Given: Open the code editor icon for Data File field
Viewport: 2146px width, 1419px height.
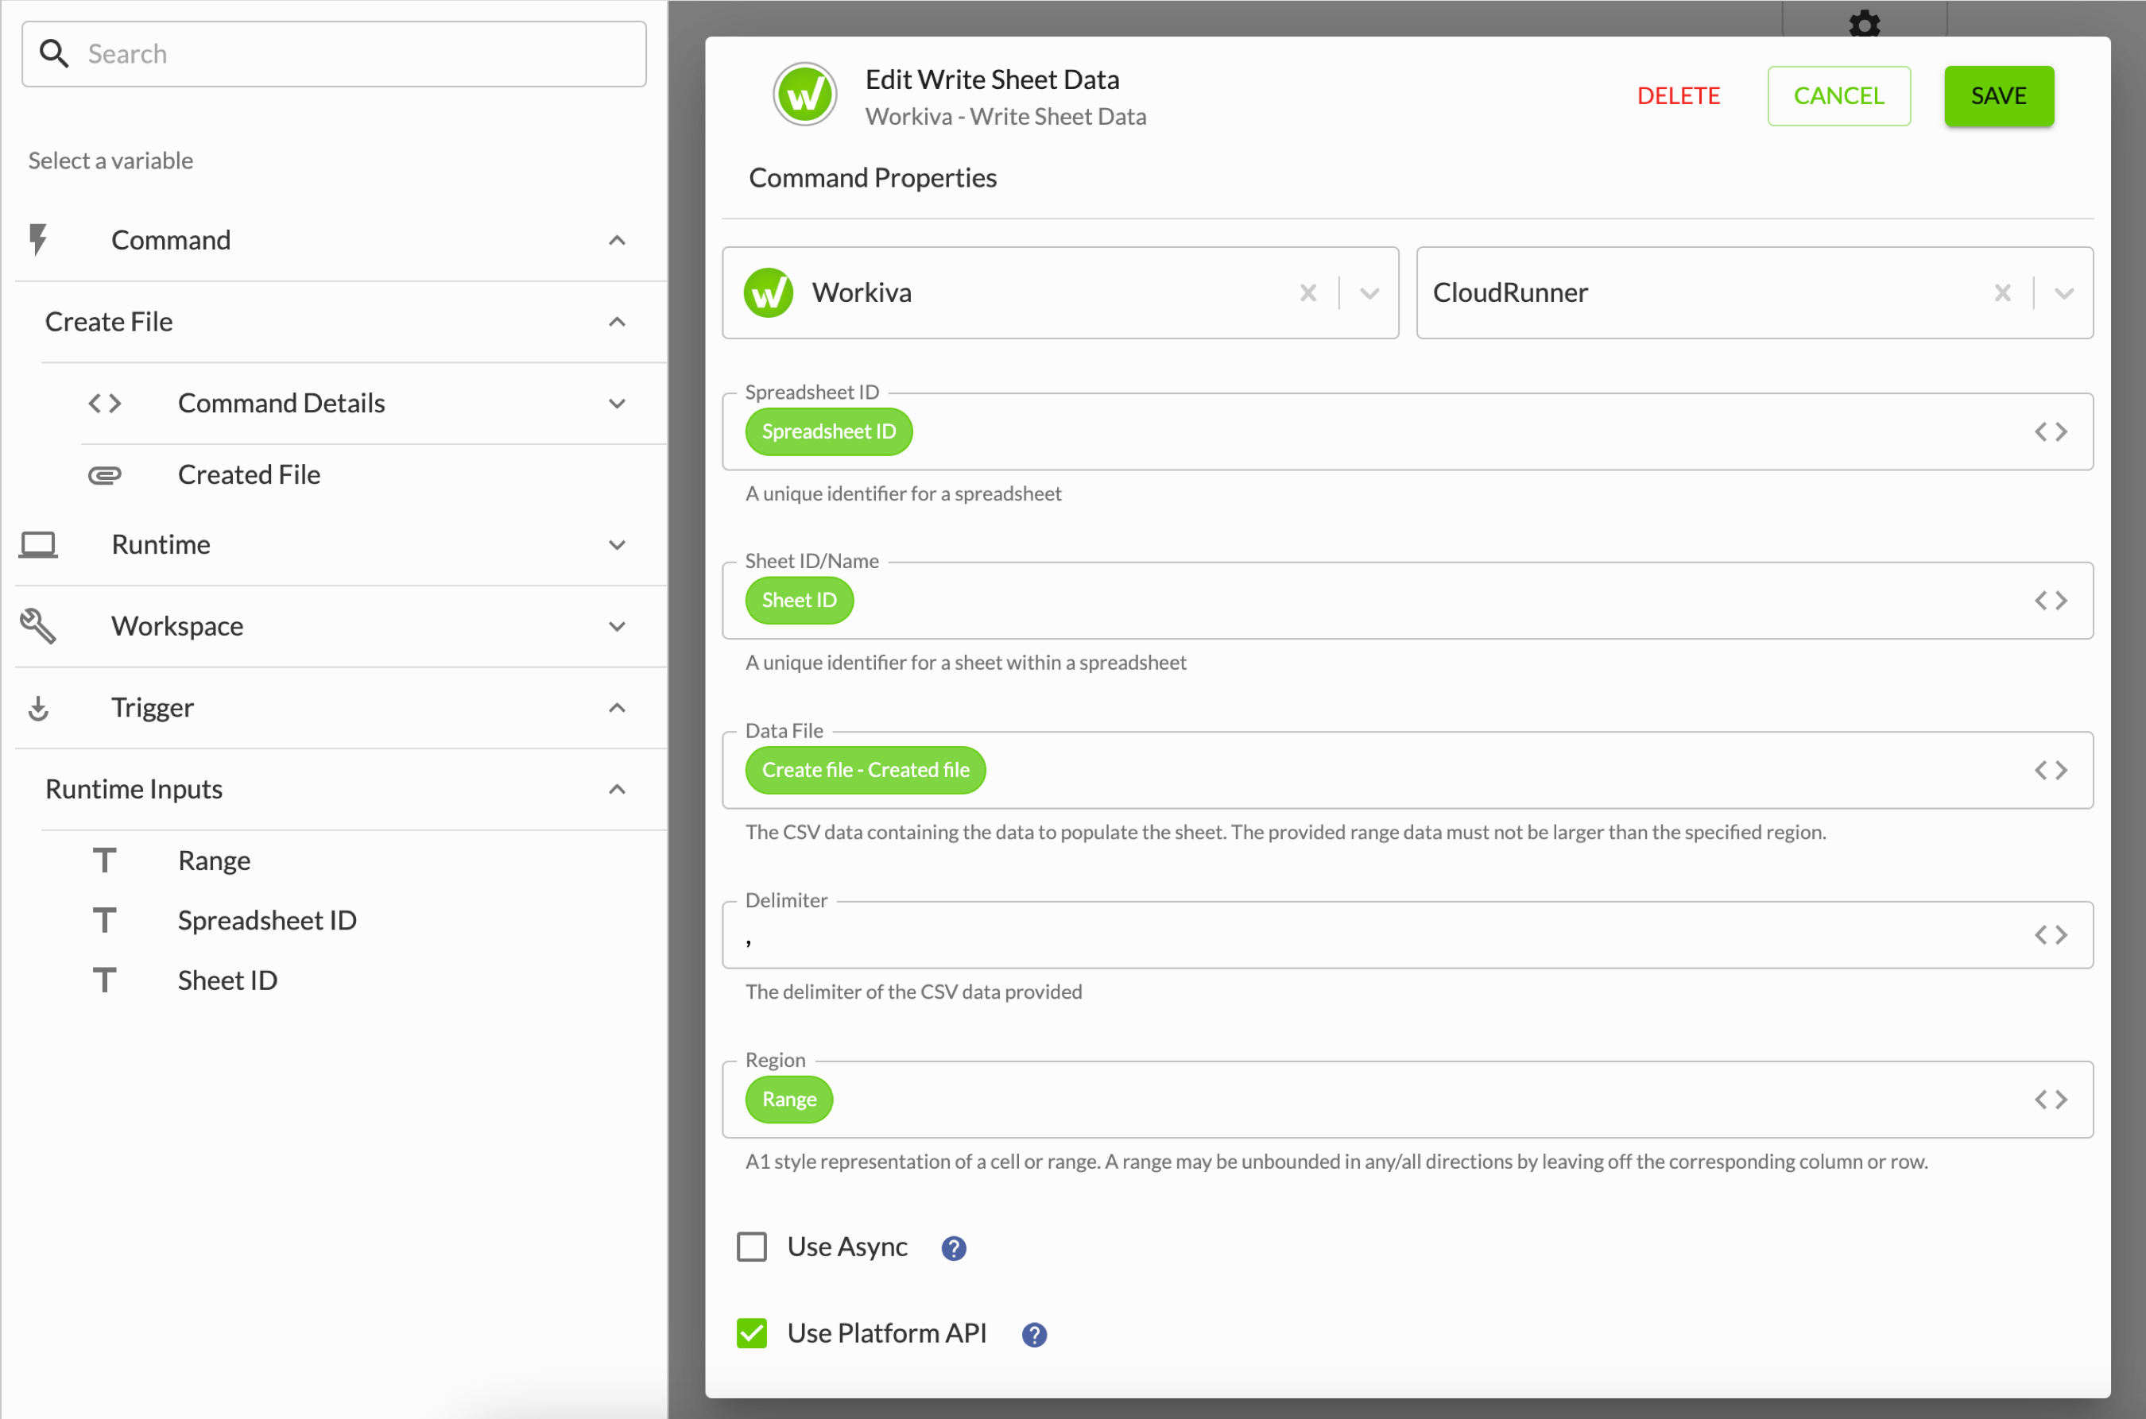Looking at the screenshot, I should (2051, 770).
